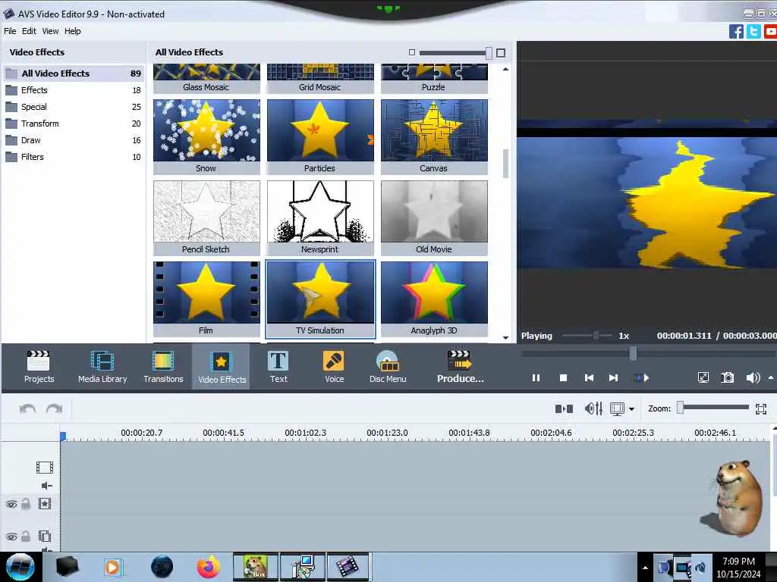Open Windows Start menu
Viewport: 777px width, 582px height.
(x=20, y=567)
